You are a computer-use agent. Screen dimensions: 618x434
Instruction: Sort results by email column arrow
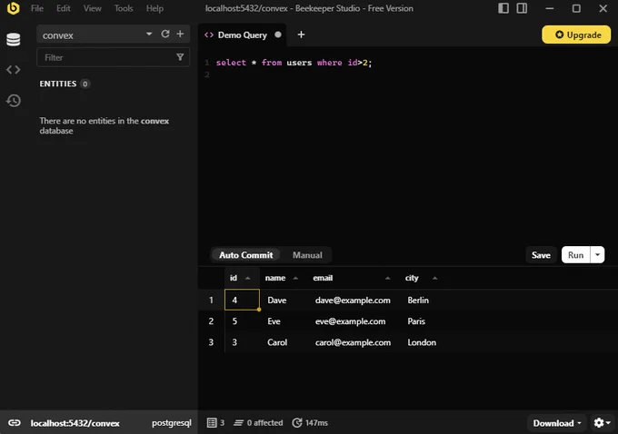pyautogui.click(x=387, y=278)
